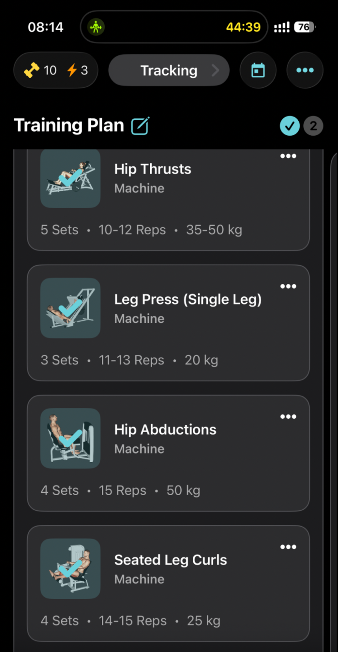This screenshot has height=652, width=338.
Task: Open the Leg Press machine thumbnail
Action: pyautogui.click(x=70, y=308)
